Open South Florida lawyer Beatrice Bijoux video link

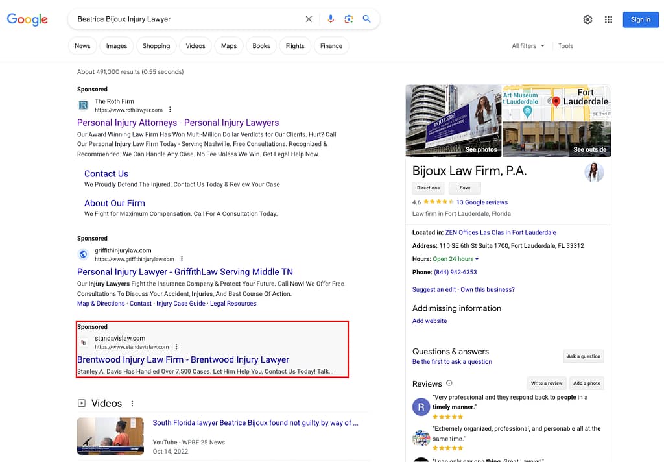[255, 422]
